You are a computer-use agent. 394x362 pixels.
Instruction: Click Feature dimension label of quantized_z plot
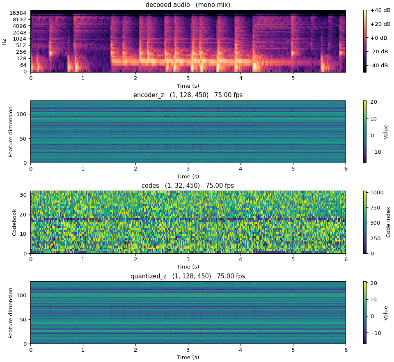pyautogui.click(x=11, y=313)
